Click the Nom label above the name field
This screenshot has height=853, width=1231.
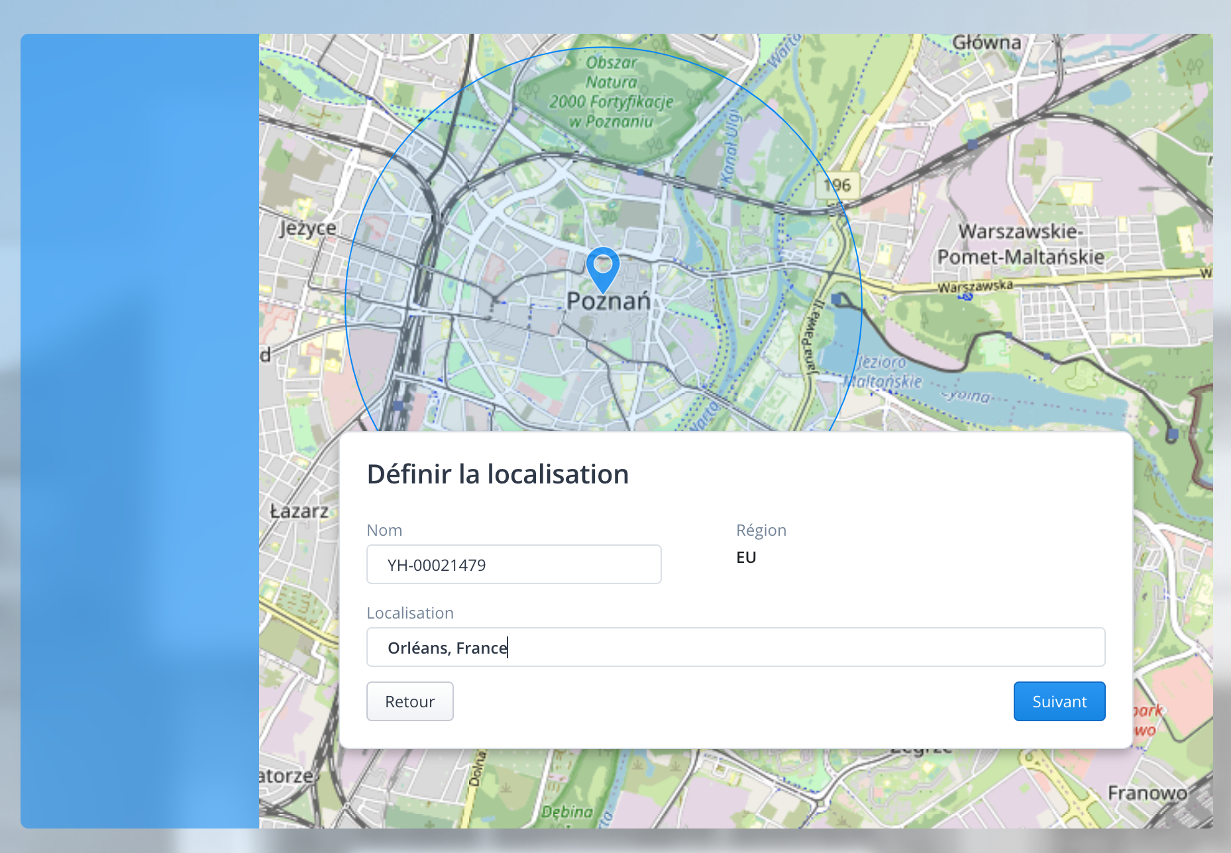tap(384, 530)
